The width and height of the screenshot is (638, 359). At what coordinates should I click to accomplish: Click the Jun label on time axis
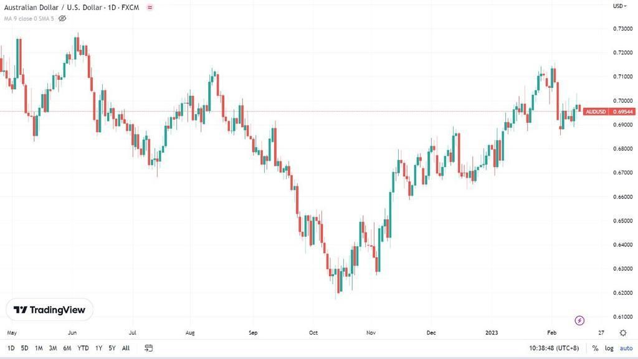[x=72, y=333]
